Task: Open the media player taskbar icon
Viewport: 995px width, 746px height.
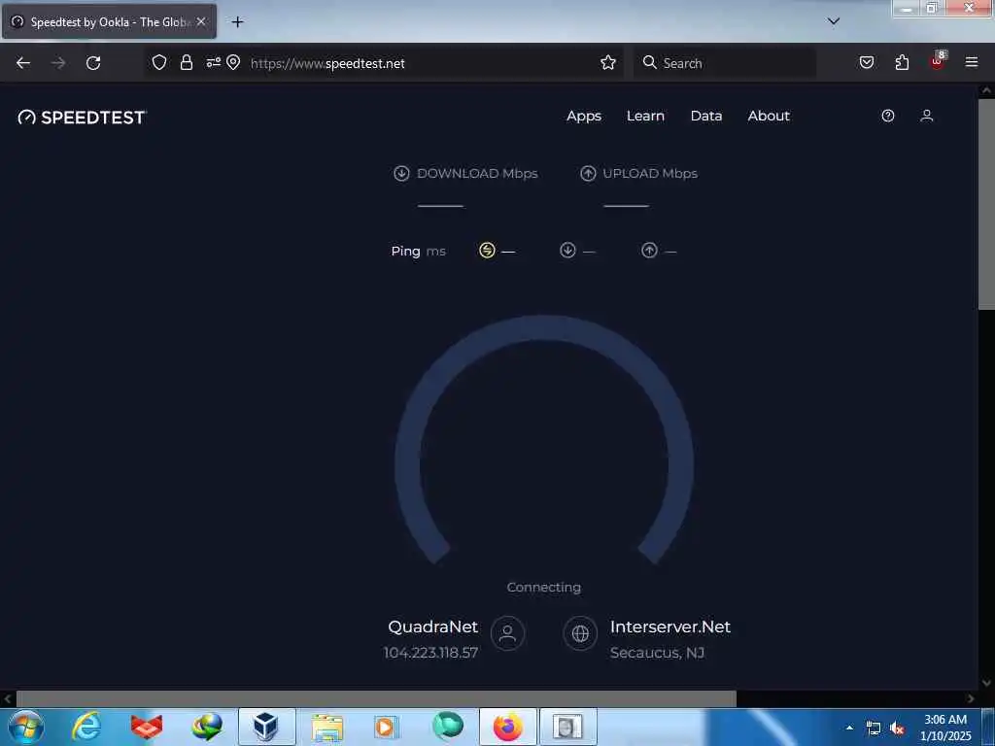Action: 386,727
